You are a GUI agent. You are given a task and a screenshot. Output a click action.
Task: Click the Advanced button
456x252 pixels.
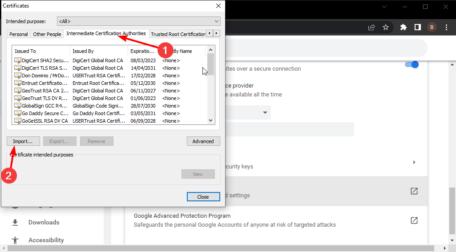point(203,141)
